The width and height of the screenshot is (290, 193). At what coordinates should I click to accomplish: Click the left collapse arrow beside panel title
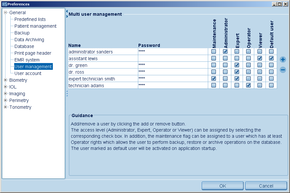67,11
